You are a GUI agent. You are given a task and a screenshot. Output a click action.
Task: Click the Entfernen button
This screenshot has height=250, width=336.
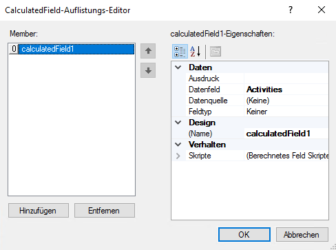tap(105, 211)
